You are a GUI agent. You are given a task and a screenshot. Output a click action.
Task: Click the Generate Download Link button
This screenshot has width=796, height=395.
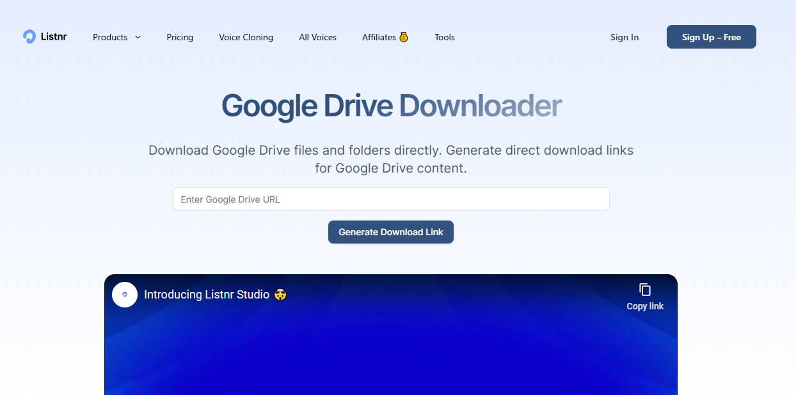[391, 232]
